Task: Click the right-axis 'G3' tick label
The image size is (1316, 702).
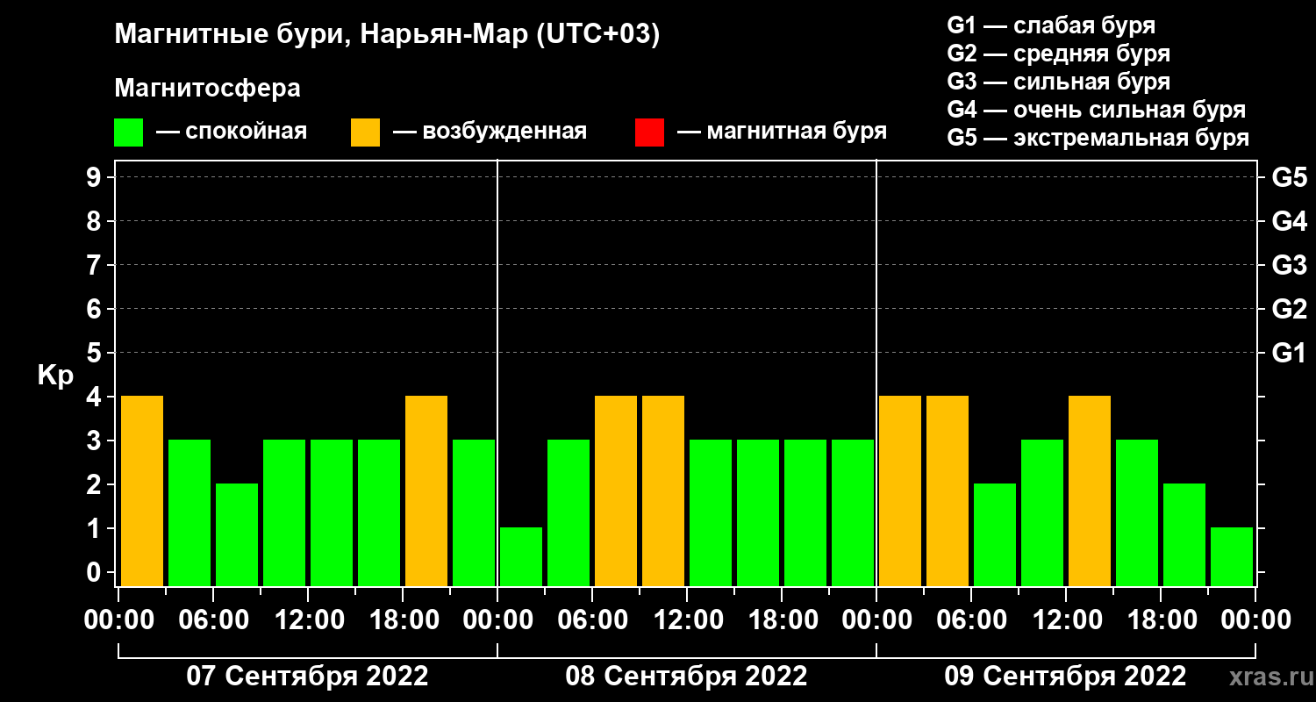Action: [1289, 265]
